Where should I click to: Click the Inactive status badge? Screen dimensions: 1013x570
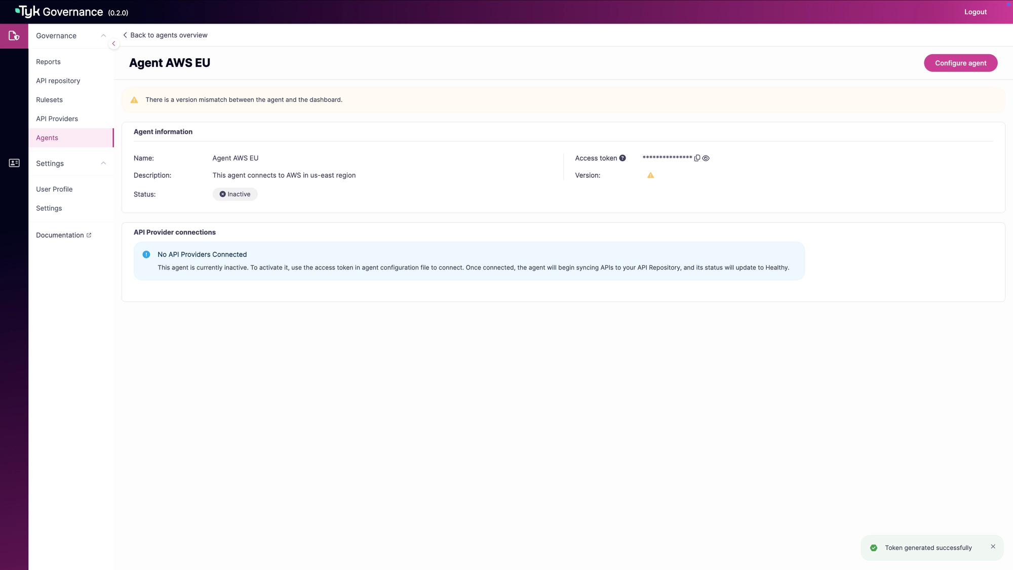pyautogui.click(x=235, y=195)
